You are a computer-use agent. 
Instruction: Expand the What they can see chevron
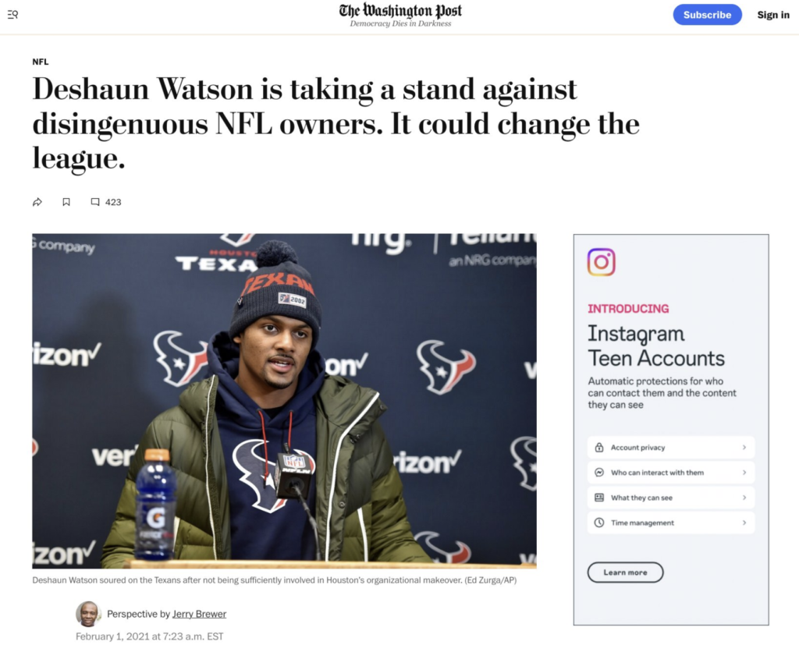tap(744, 498)
